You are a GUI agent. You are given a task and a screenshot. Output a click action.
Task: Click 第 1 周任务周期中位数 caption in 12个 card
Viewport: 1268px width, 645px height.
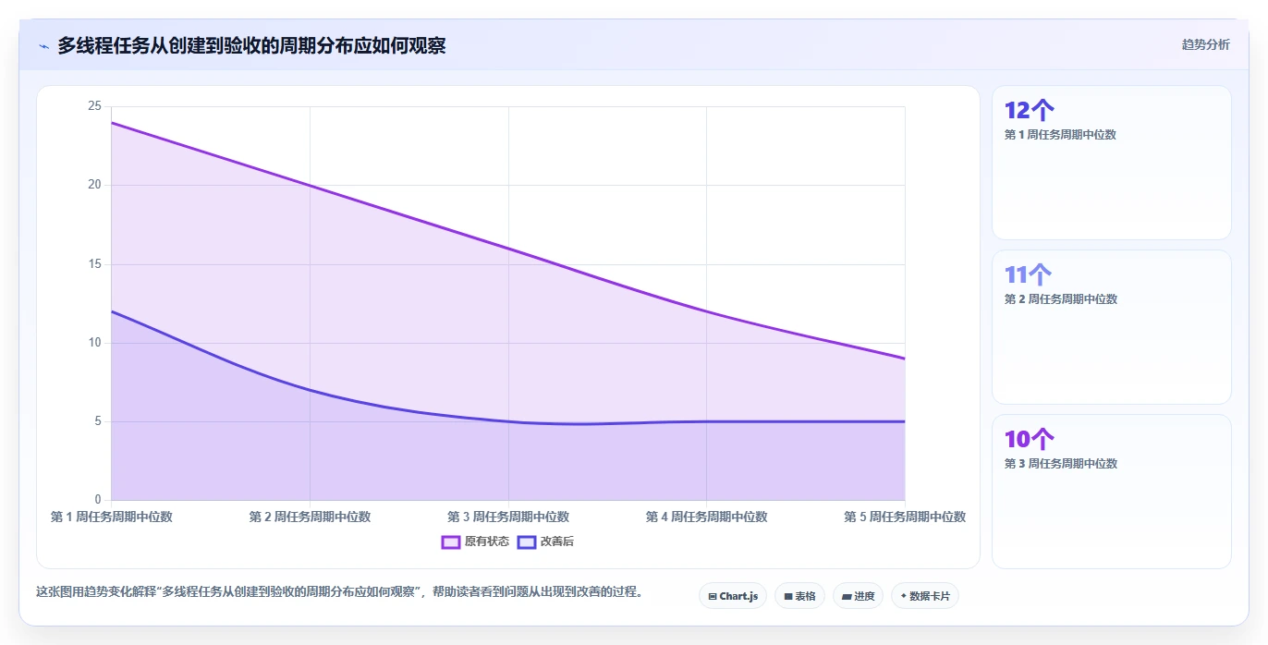click(1060, 135)
